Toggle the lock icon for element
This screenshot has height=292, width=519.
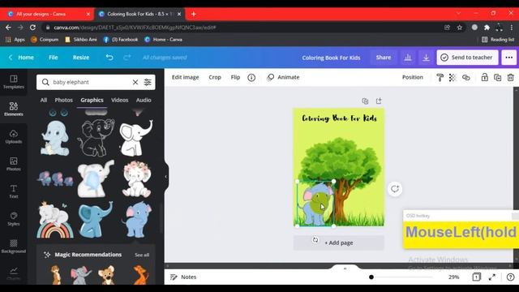pos(485,78)
